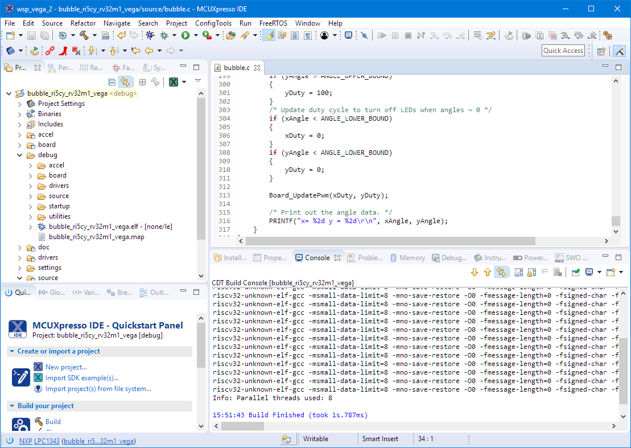Image resolution: width=631 pixels, height=448 pixels.
Task: Click the New project link in Quickstart
Action: coord(66,367)
